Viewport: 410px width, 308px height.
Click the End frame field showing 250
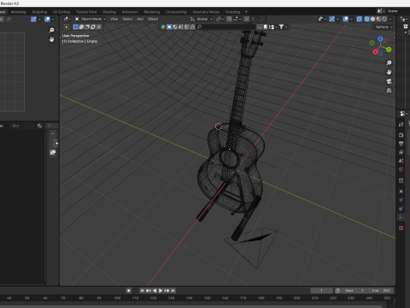coord(381,291)
